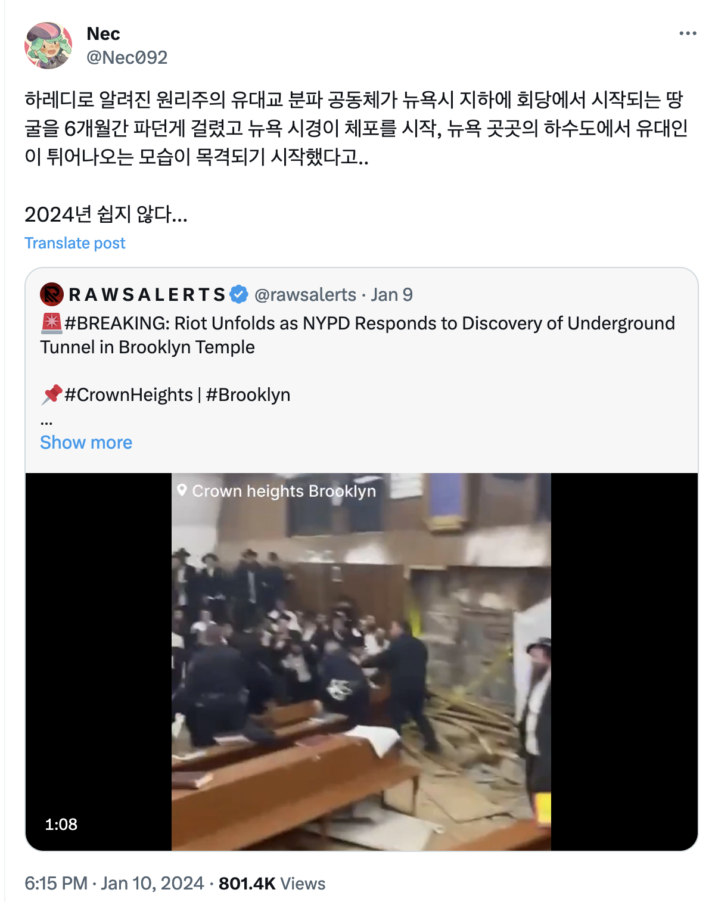The height and width of the screenshot is (902, 715).
Task: Click the blue verified badge next to RAWSALERTS
Action: coord(239,294)
